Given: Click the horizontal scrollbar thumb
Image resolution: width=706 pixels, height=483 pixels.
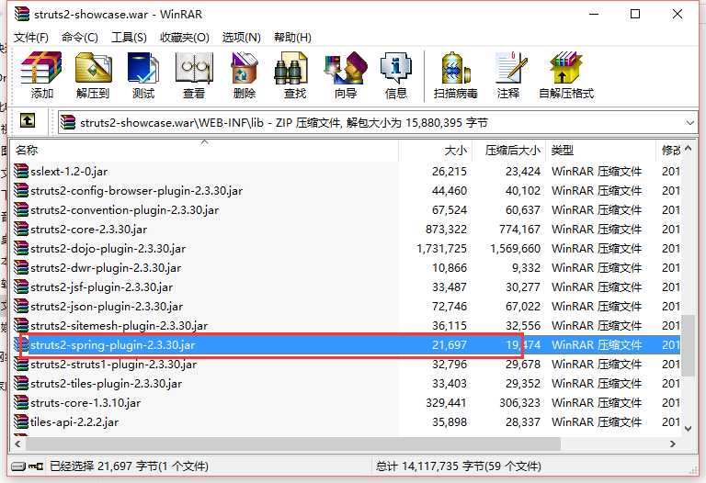Looking at the screenshot, I should [293, 444].
